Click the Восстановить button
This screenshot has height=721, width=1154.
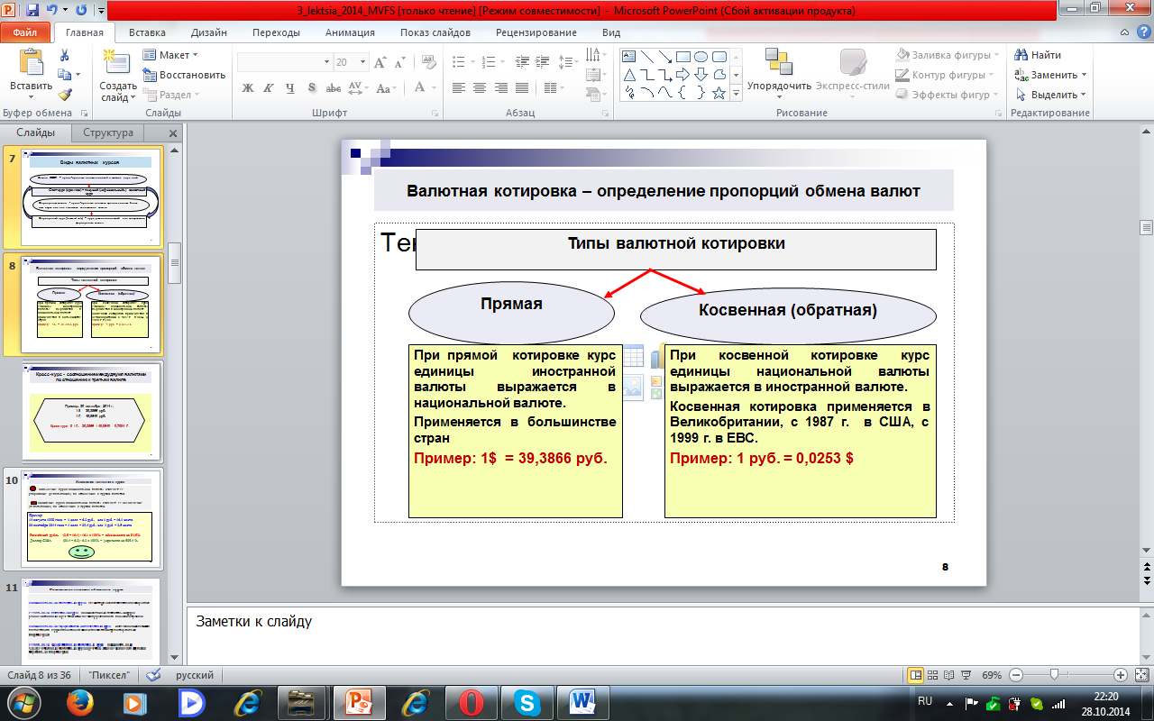(x=184, y=75)
